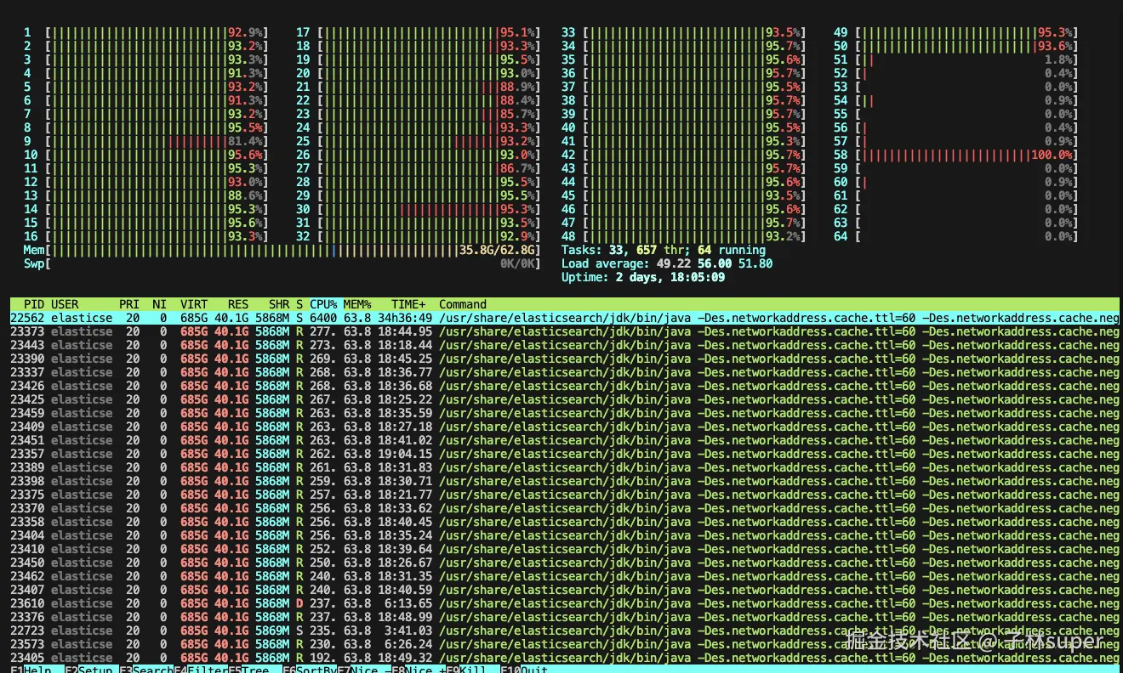The height and width of the screenshot is (673, 1123).
Task: Select the process row with PID 23404
Action: (565, 535)
